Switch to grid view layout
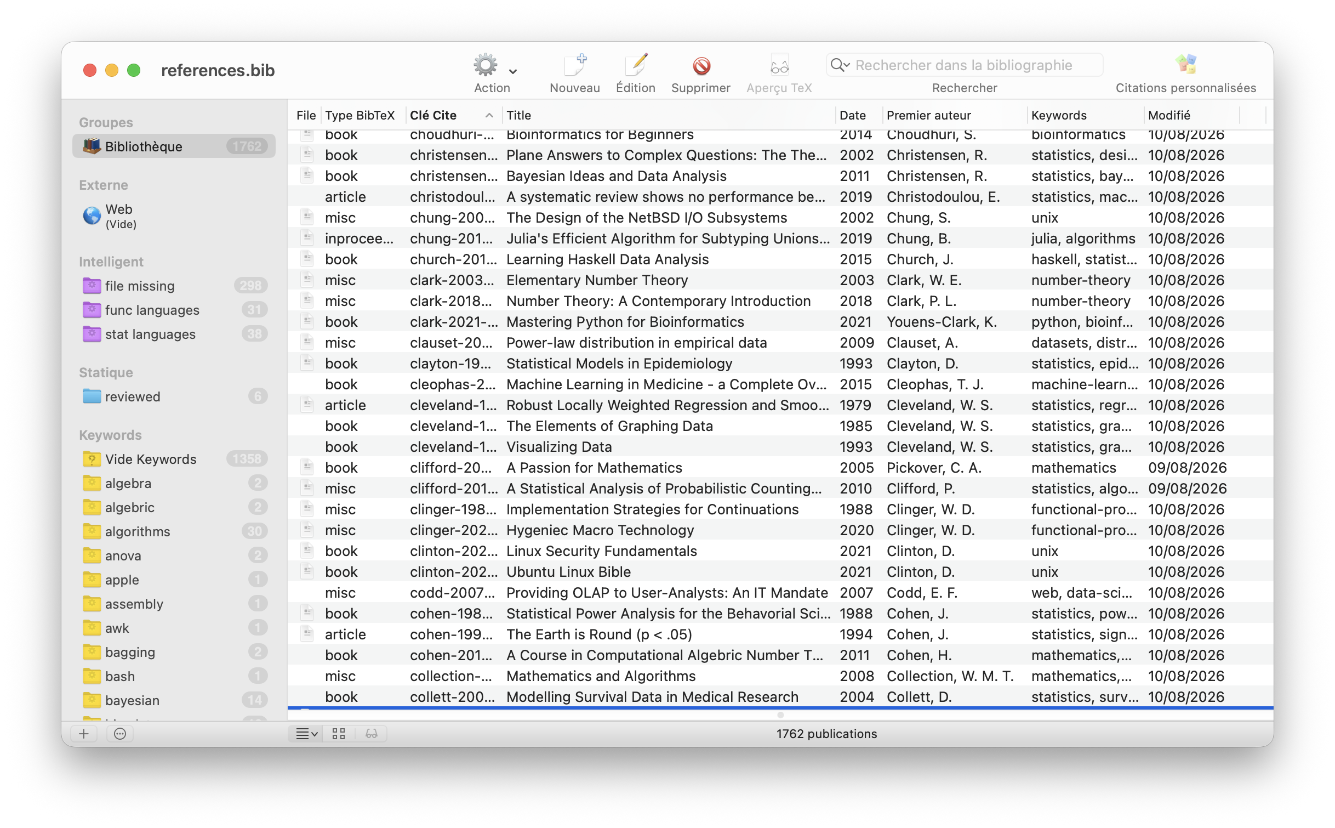 339,734
